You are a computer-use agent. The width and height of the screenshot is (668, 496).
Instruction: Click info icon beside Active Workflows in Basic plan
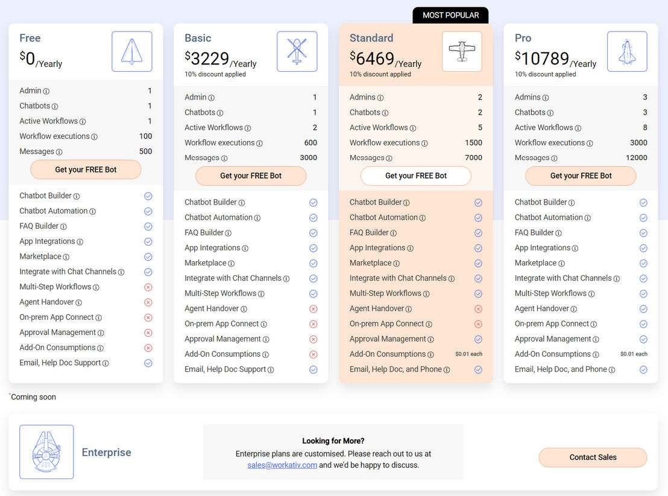[x=248, y=128]
